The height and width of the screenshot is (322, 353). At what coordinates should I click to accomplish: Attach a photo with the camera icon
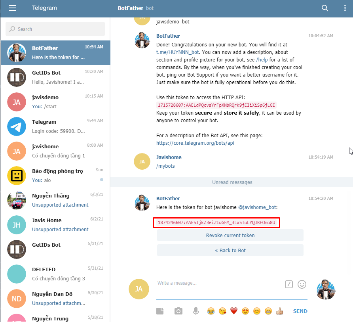178,311
